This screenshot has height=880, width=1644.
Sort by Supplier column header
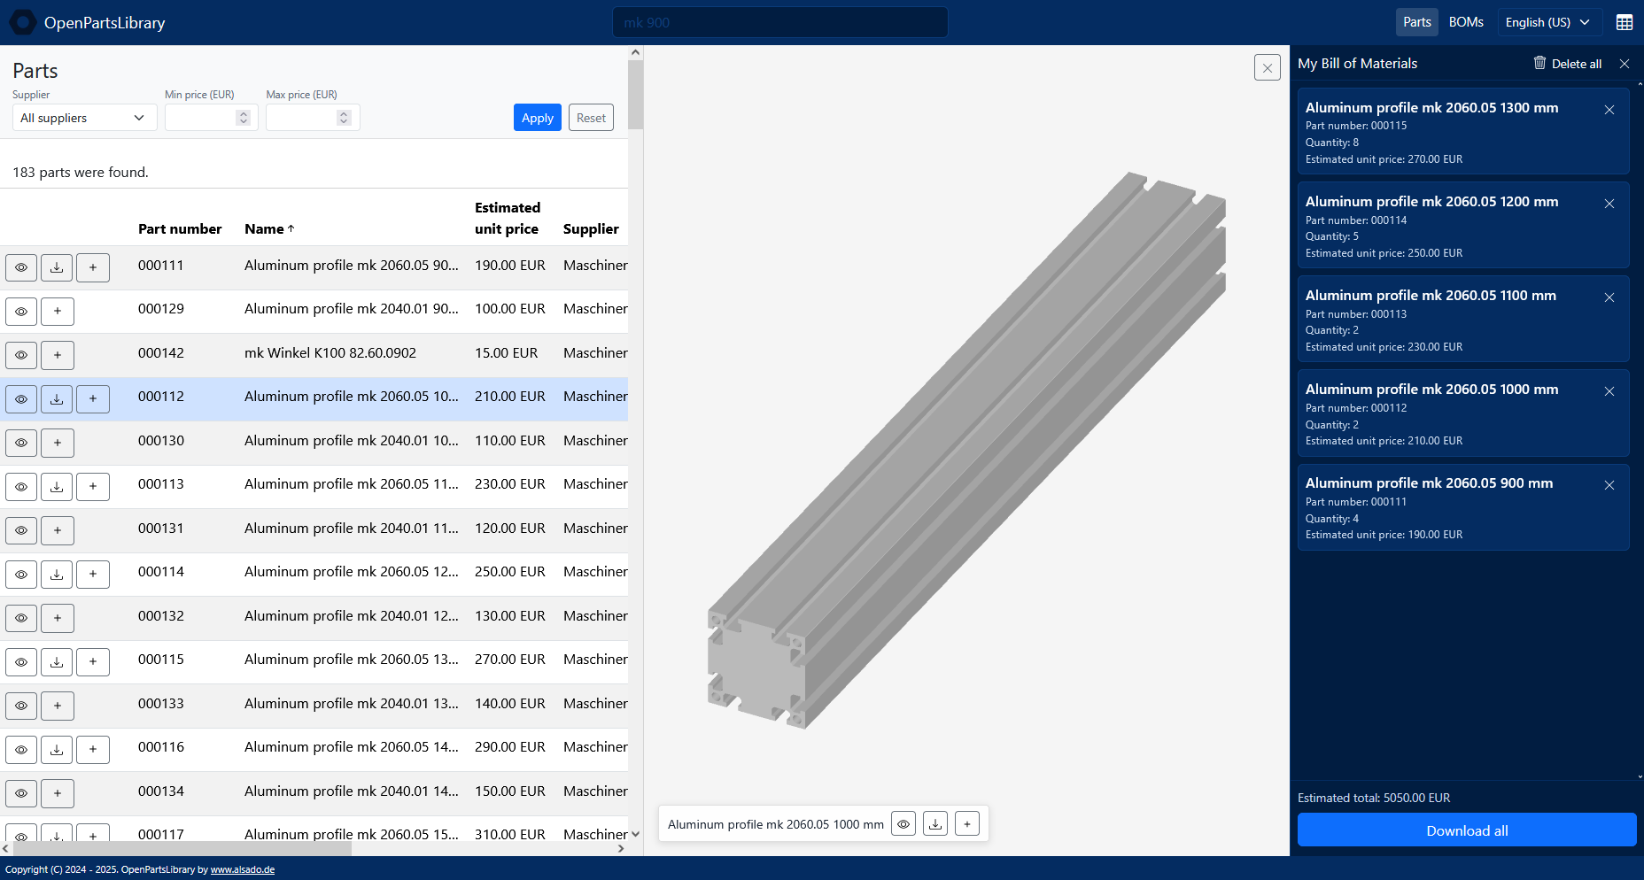pyautogui.click(x=591, y=228)
